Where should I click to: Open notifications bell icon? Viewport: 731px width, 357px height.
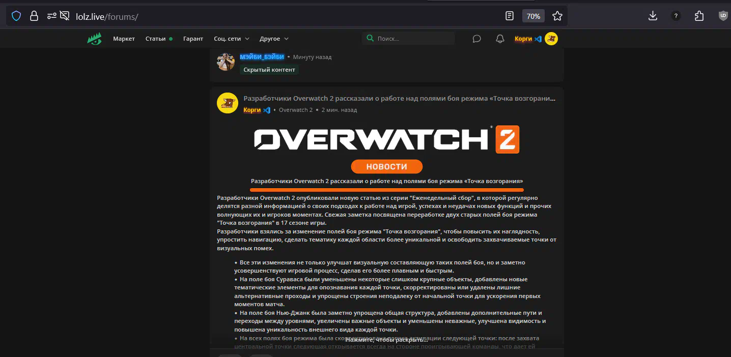[x=500, y=39]
